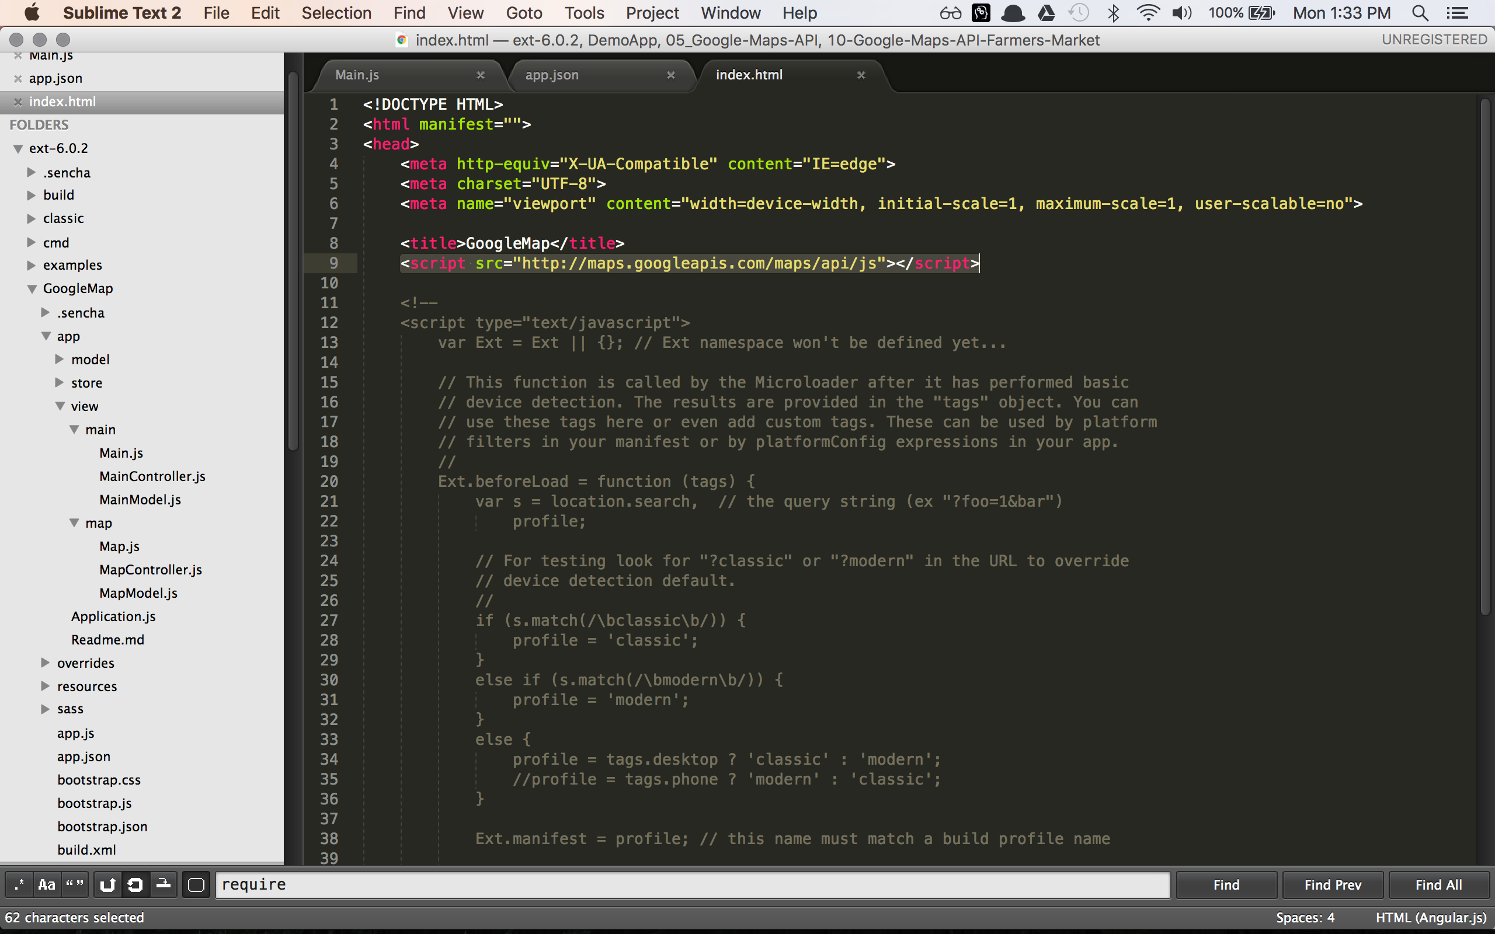The image size is (1495, 934).
Task: Toggle the in-selection search icon
Action: [x=164, y=884]
